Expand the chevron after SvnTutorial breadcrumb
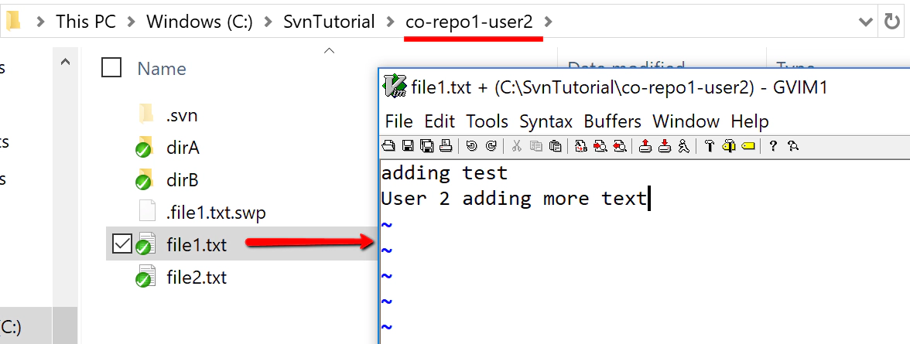Viewport: 910px width, 344px height. 391,22
